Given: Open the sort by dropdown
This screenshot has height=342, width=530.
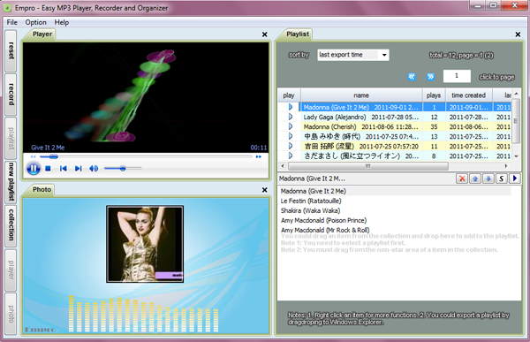Looking at the screenshot, I should pos(353,55).
